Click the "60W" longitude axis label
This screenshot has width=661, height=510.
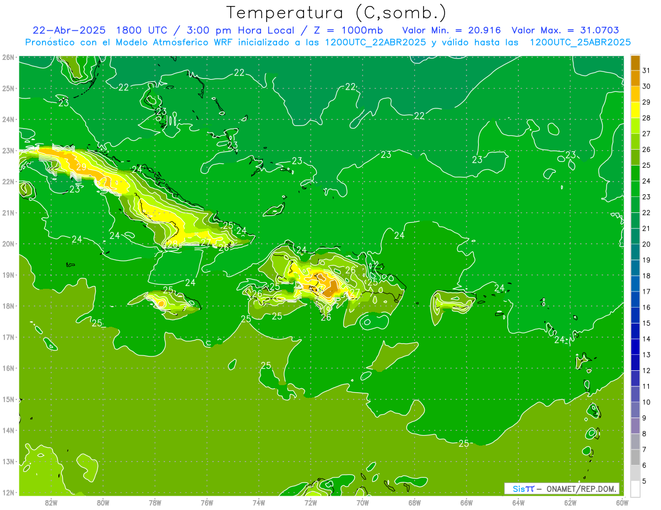[622, 502]
